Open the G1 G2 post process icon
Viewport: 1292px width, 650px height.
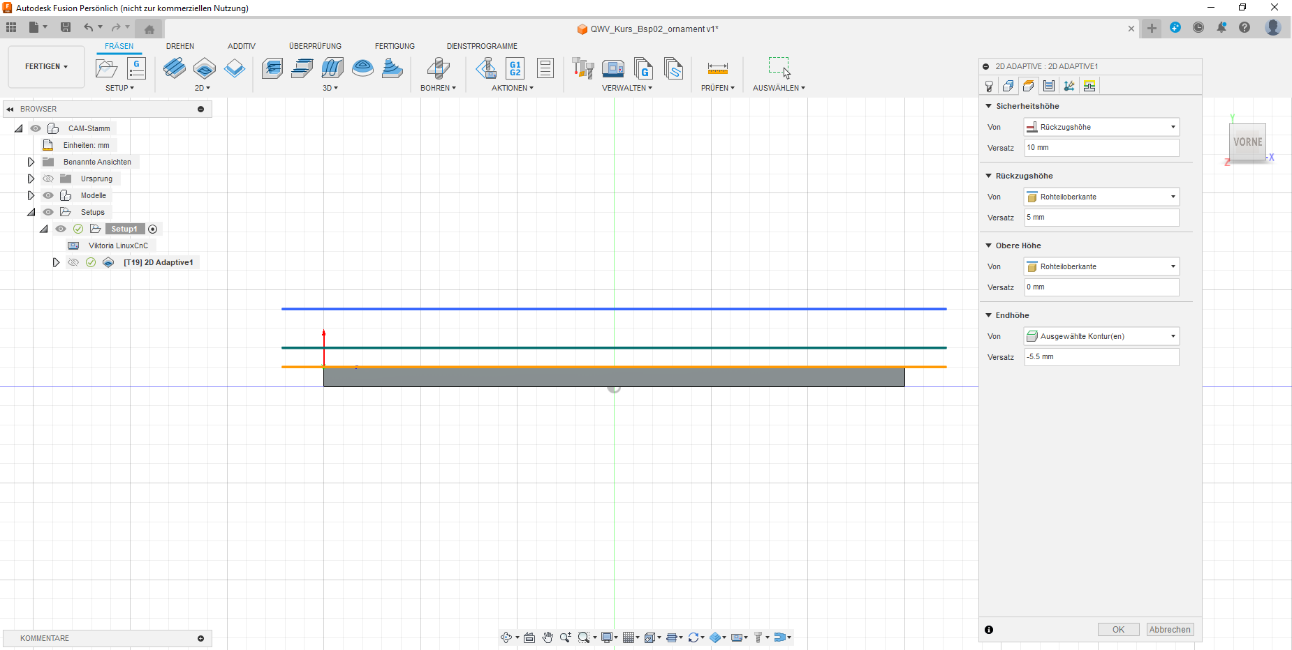coord(515,68)
